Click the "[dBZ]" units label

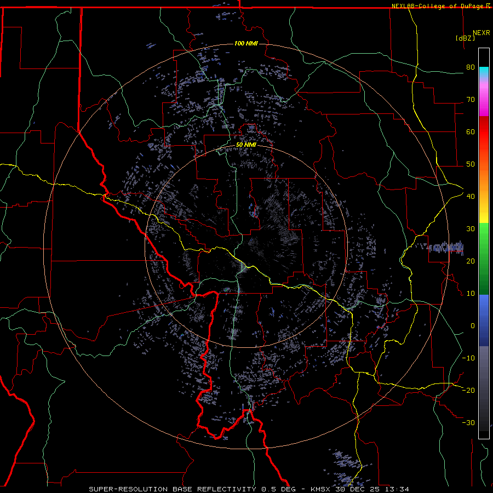point(465,38)
